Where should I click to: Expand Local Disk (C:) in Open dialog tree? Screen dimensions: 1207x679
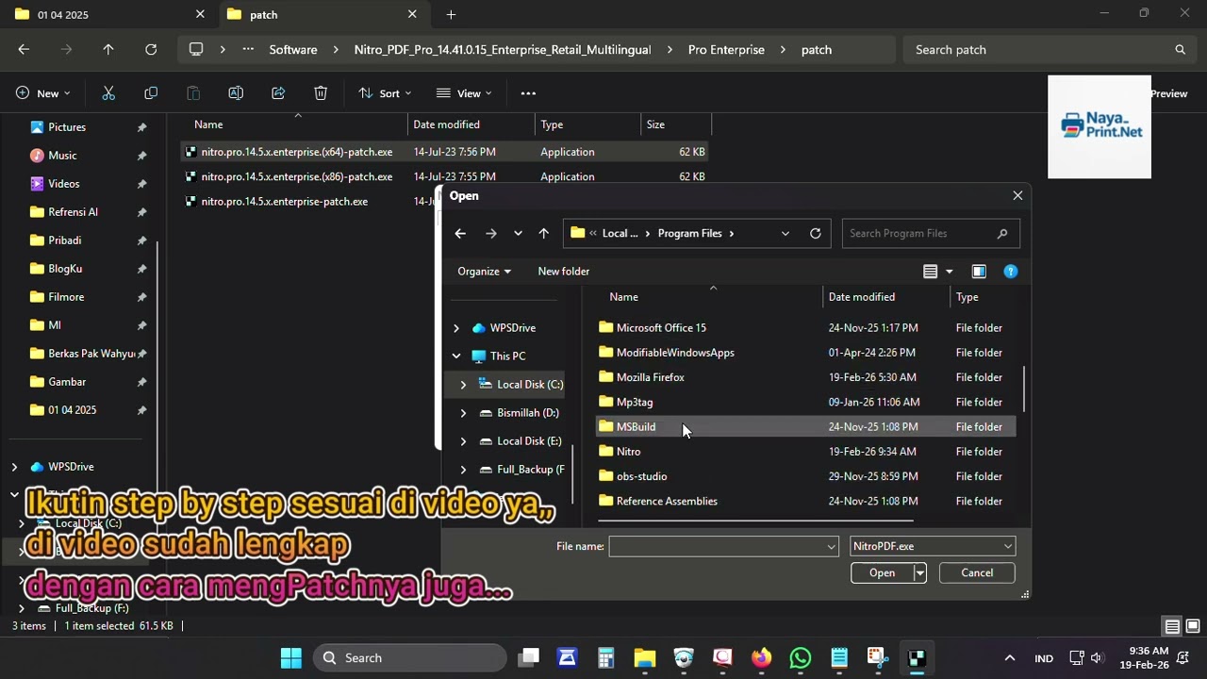[x=463, y=385]
